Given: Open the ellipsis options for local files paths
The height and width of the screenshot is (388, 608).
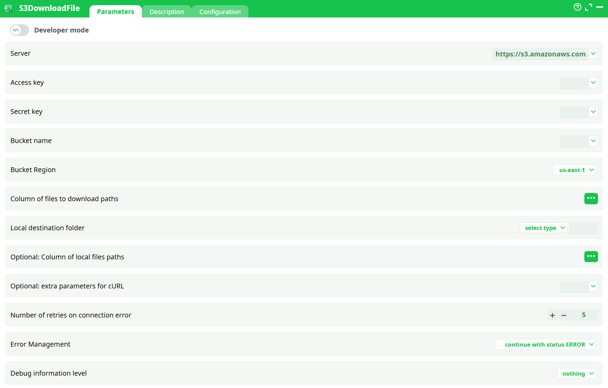Looking at the screenshot, I should (591, 257).
